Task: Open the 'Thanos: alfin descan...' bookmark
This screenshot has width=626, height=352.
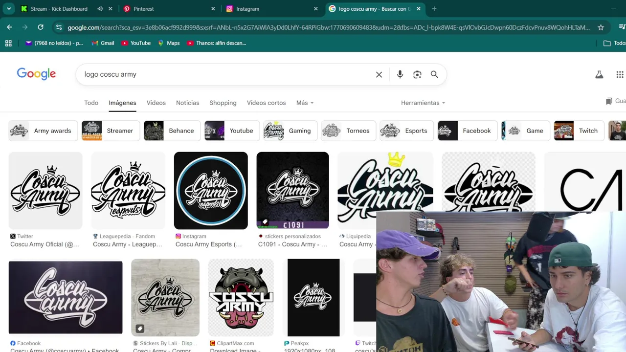Action: [217, 43]
